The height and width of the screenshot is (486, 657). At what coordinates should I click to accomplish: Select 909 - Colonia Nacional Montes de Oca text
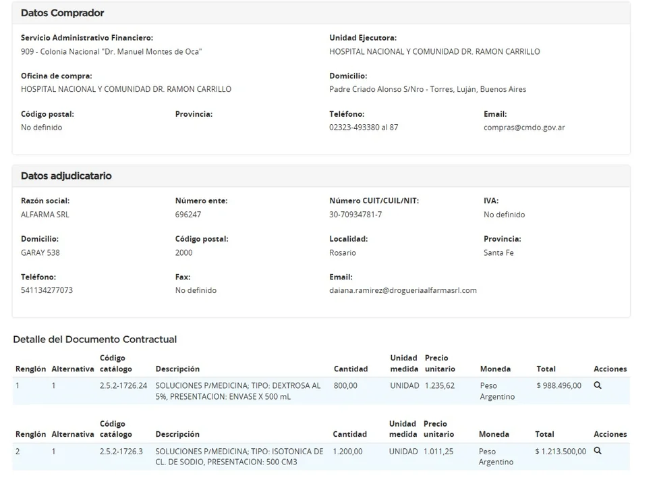click(x=111, y=51)
